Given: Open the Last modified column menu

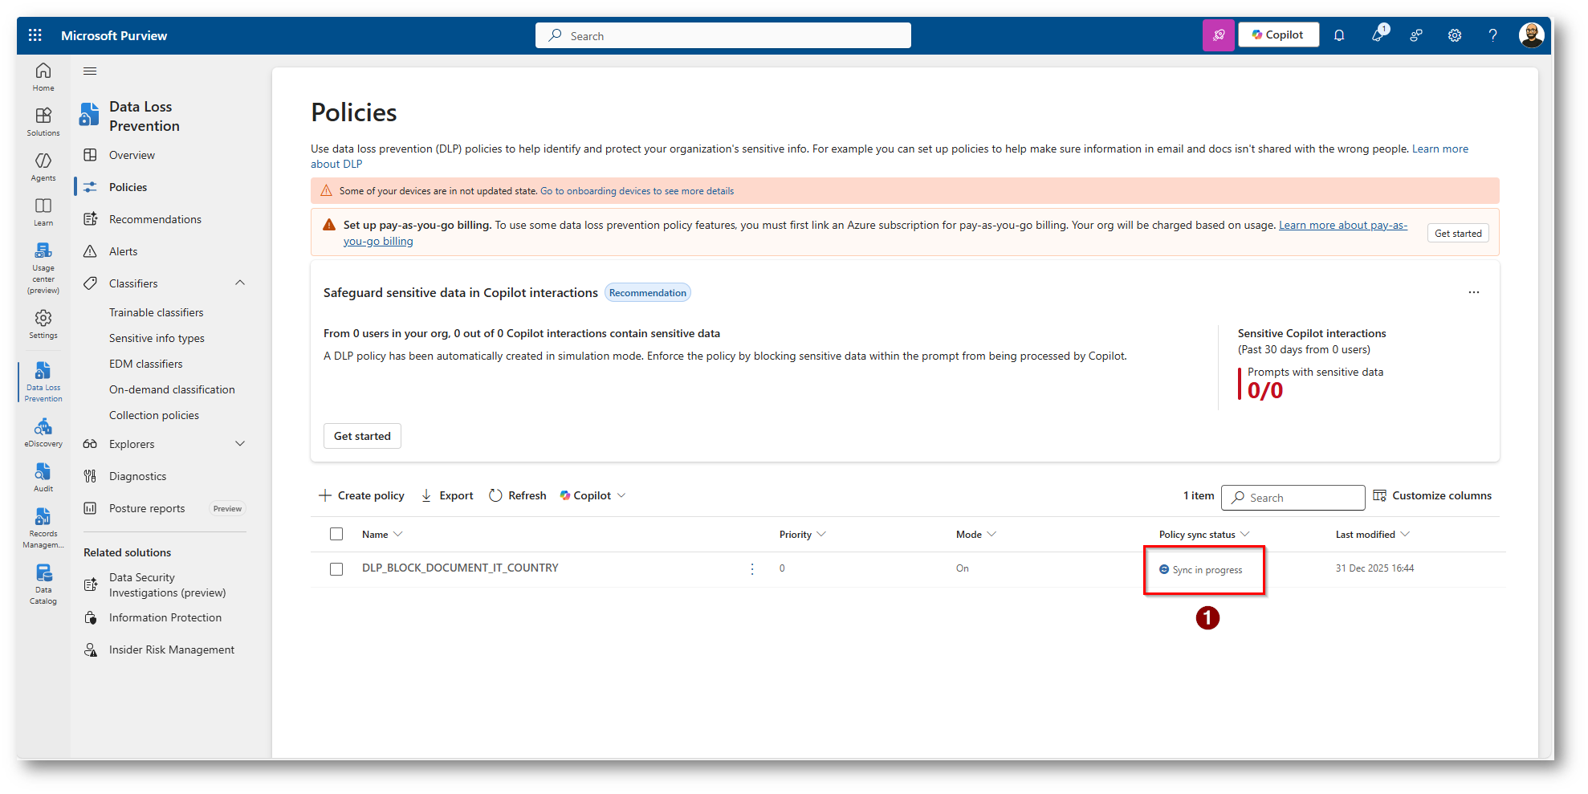Looking at the screenshot, I should [1373, 535].
